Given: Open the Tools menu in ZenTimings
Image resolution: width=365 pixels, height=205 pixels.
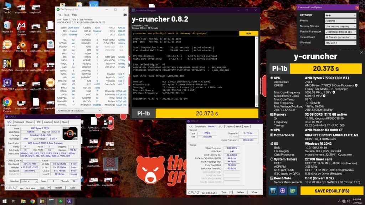Looking at the screenshot, I should (66, 15).
